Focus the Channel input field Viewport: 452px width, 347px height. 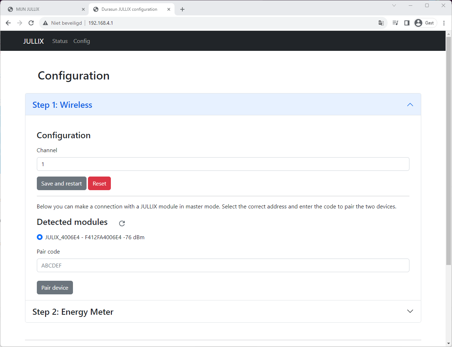(x=223, y=164)
